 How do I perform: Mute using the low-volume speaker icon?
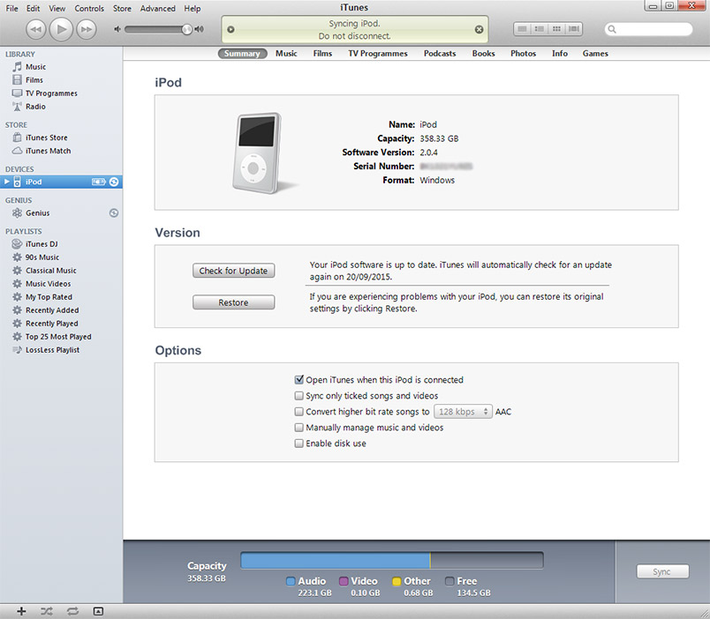tap(117, 29)
